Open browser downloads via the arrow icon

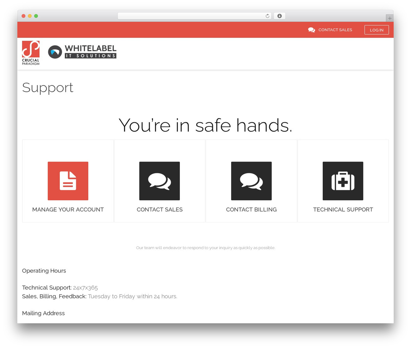click(x=279, y=16)
